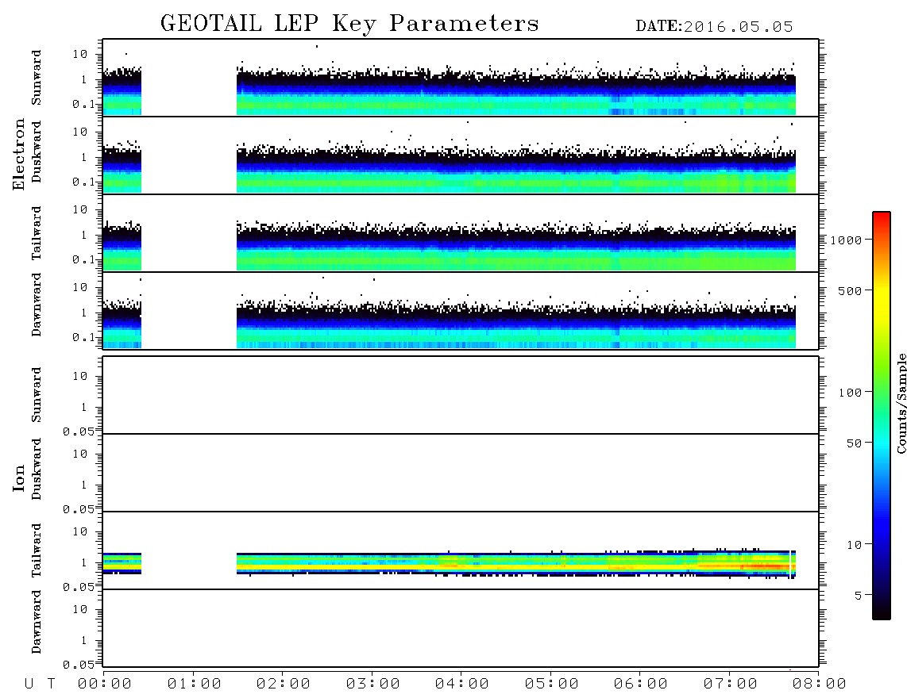
Task: Click the DATE:2016.05.05 label
Action: pos(714,27)
